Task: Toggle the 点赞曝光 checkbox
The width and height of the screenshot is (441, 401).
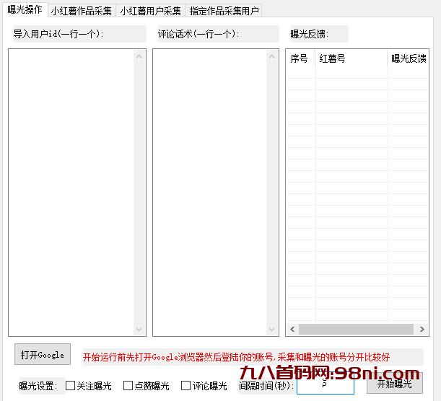Action: [x=128, y=386]
